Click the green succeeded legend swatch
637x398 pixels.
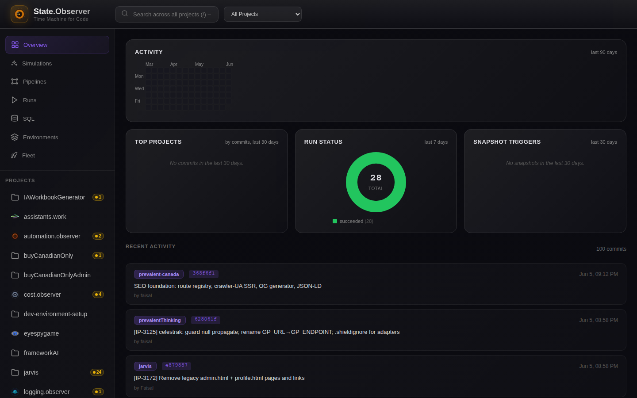pyautogui.click(x=335, y=221)
